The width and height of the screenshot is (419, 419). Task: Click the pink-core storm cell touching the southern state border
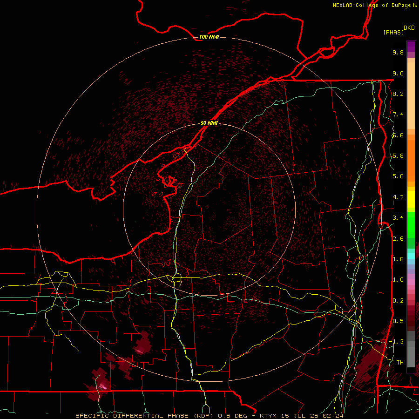tap(100, 384)
